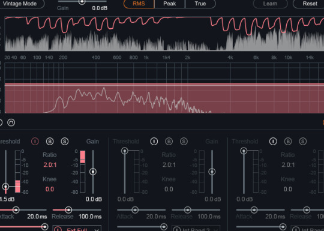The height and width of the screenshot is (231, 324).
Task: Click band 3 Threshold value 0.0 dB
Action: 244,199
